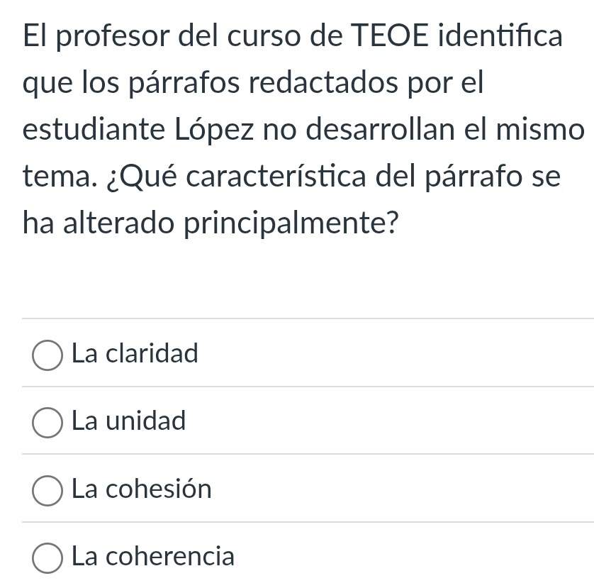Click the 'La claridad' answer label text
594x588 pixels.
(135, 353)
